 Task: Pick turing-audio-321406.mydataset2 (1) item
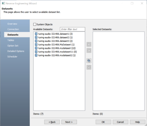[57, 55]
